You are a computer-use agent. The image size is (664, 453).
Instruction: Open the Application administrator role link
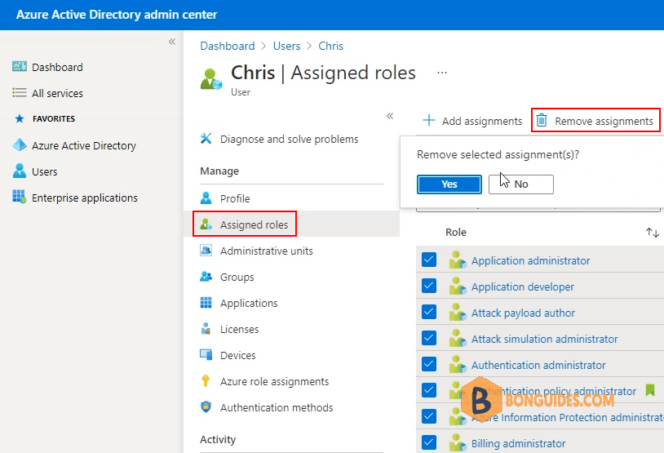530,260
